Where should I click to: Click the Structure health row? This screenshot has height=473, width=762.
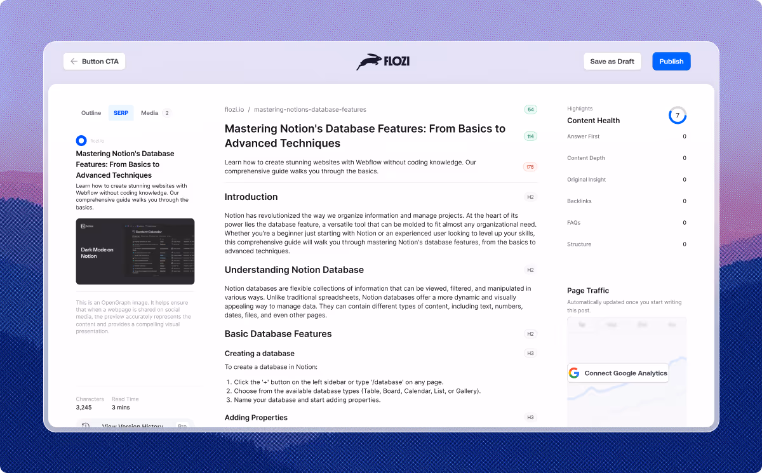click(627, 244)
